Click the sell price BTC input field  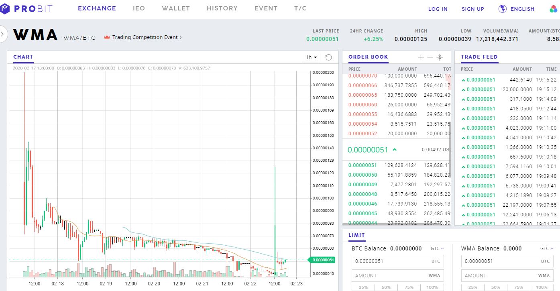507,261
